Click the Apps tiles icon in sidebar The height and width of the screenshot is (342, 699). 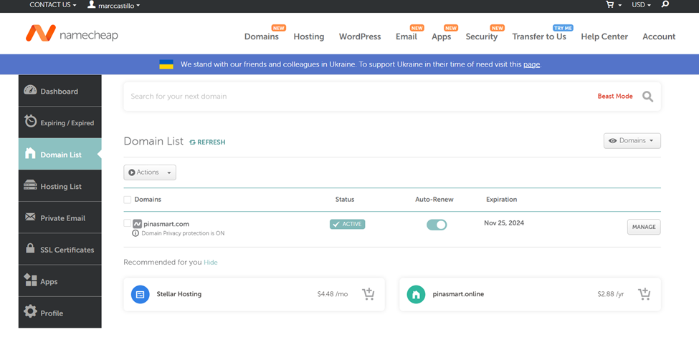(x=30, y=280)
